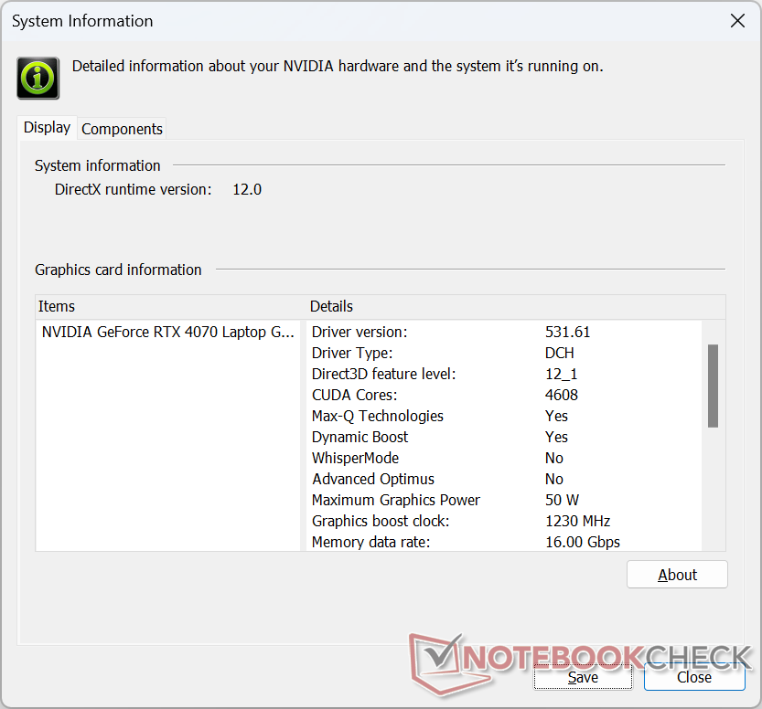Click the 4608 CUDA cores value
Viewport: 762px width, 709px height.
coord(562,395)
